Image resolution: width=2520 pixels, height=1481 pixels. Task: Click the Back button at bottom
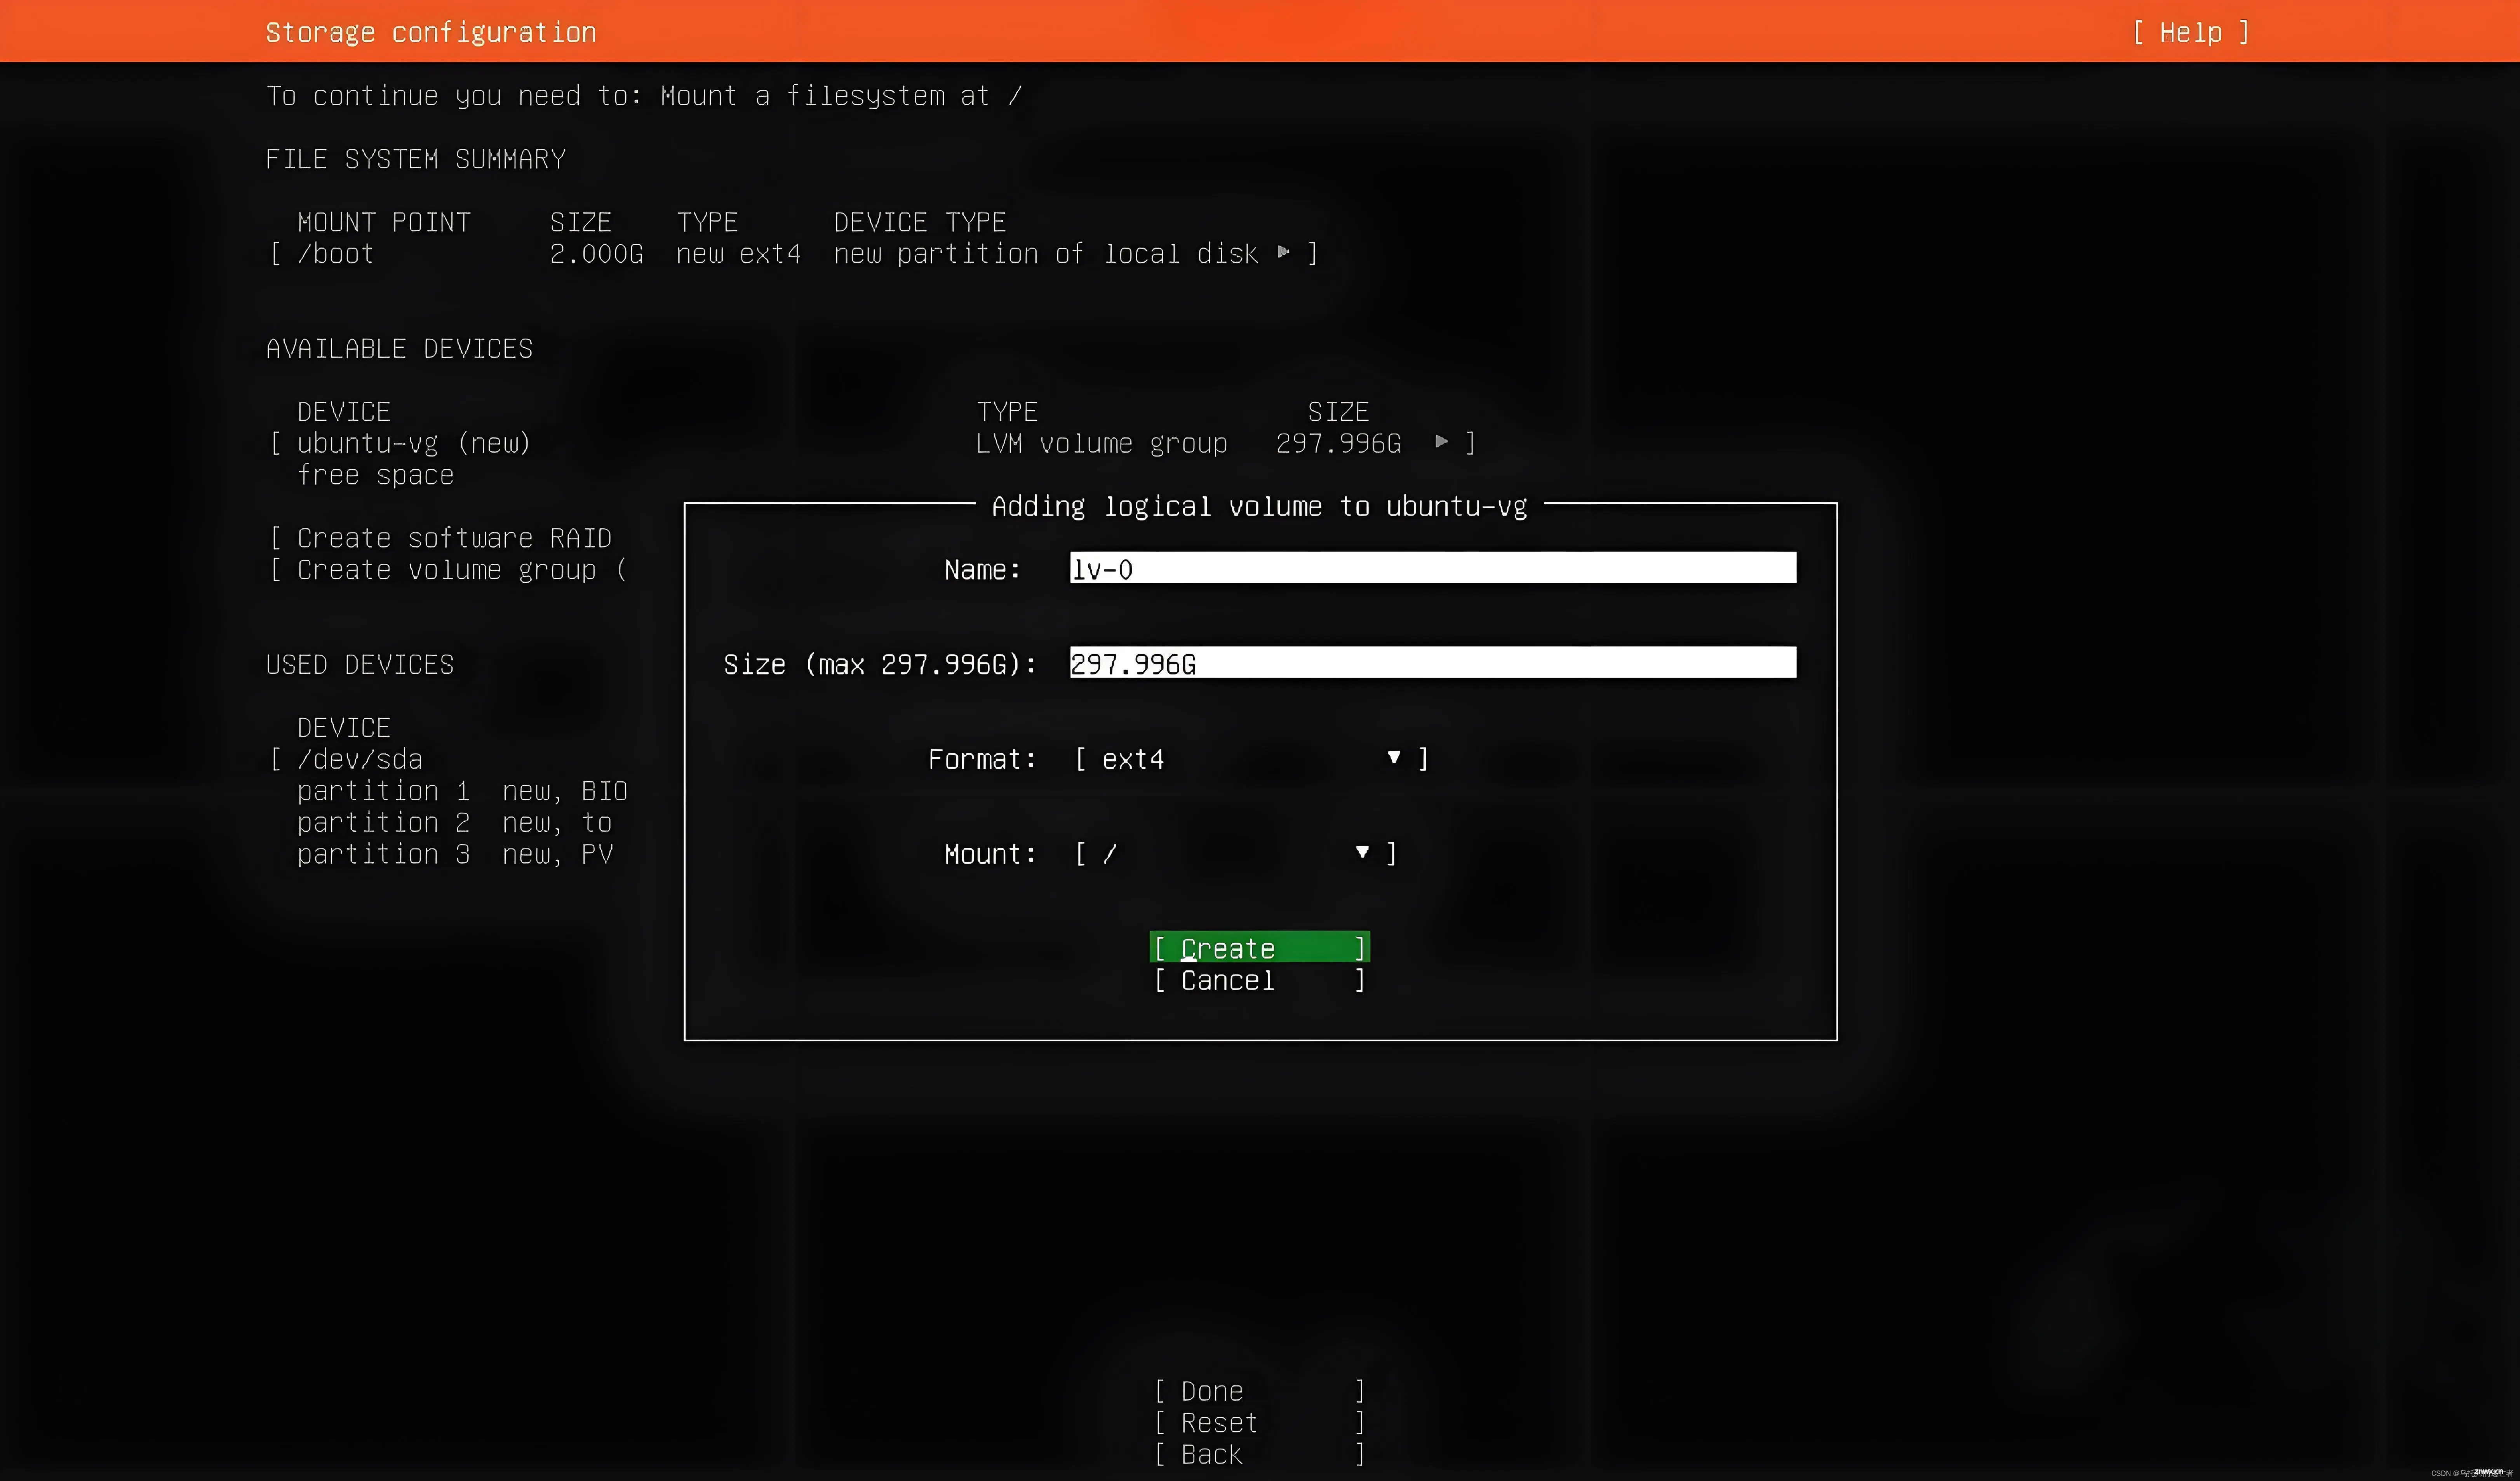[1258, 1455]
